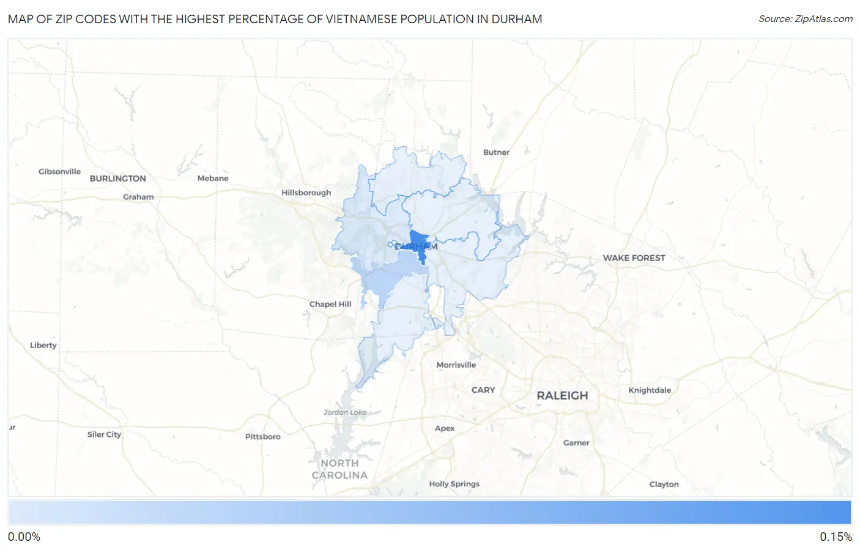Click the DURHAM city label
The image size is (860, 550).
(x=416, y=247)
